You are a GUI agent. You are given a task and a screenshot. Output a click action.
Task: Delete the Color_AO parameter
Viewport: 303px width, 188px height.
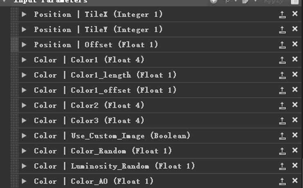[x=295, y=181]
